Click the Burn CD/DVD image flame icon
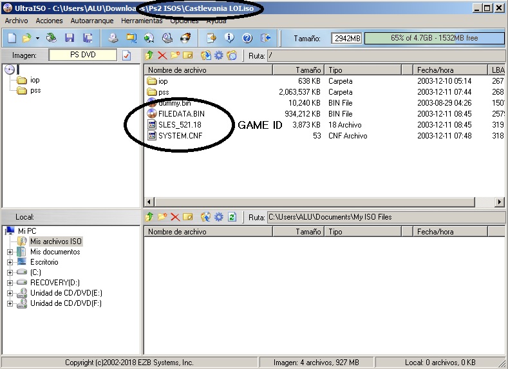 (x=185, y=38)
